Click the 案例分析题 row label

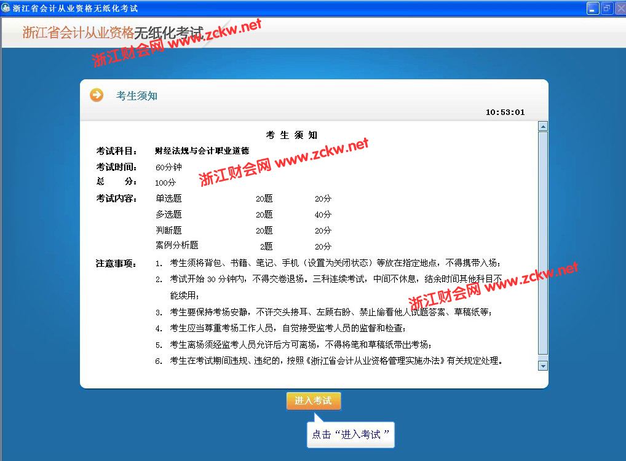[x=177, y=245]
